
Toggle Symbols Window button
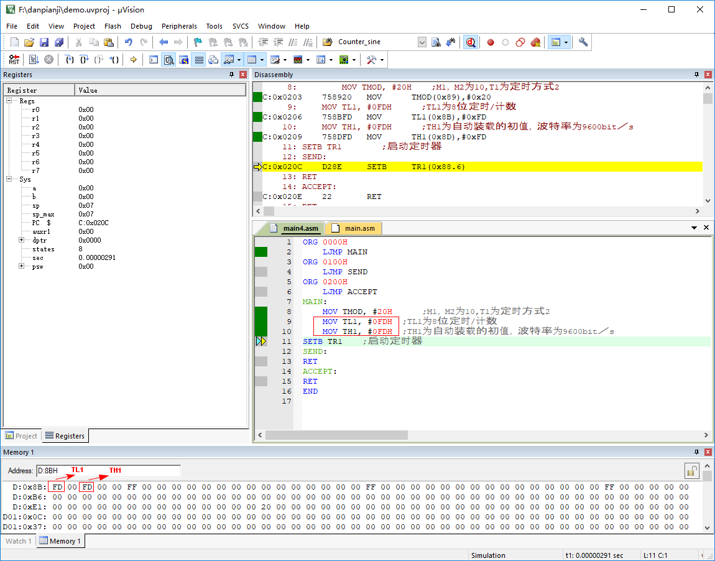point(184,60)
